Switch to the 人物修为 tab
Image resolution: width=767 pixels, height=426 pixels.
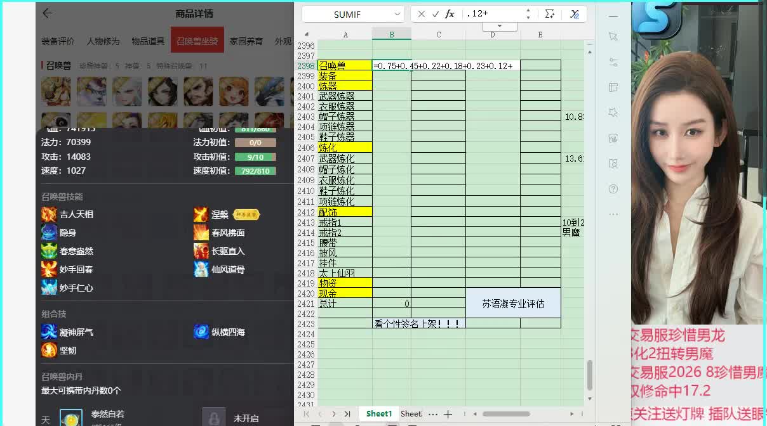(103, 41)
